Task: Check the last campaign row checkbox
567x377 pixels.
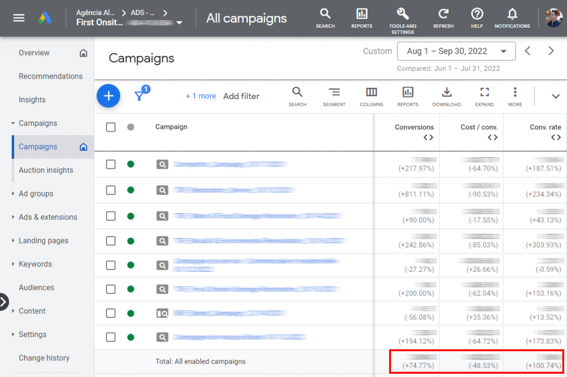Action: pyautogui.click(x=111, y=337)
